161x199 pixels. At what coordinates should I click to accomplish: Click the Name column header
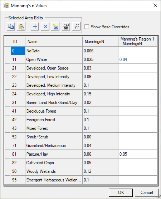[x=54, y=41]
